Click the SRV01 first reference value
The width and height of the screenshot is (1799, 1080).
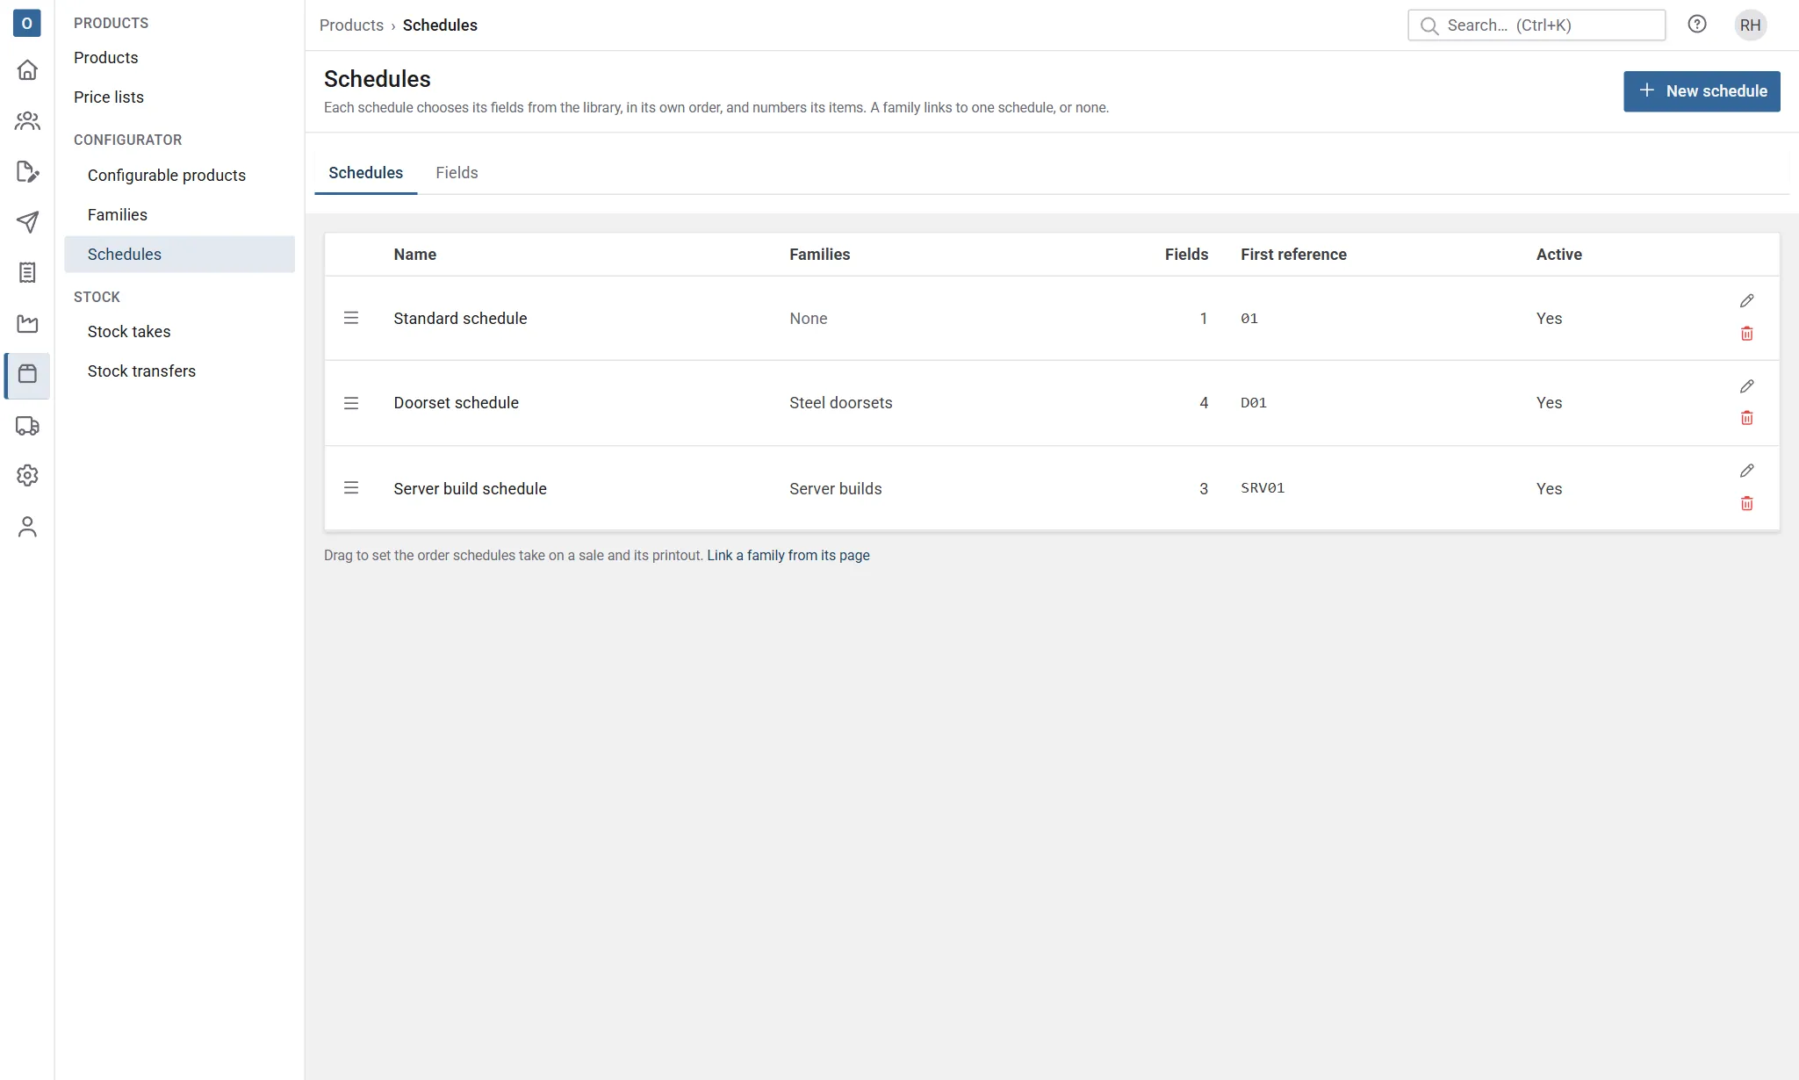[1263, 488]
